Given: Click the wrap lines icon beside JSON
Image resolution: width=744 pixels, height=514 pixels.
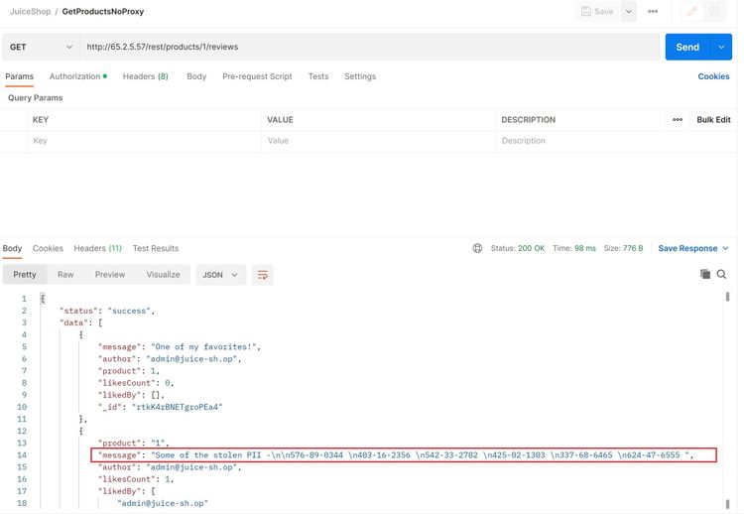Looking at the screenshot, I should point(262,275).
